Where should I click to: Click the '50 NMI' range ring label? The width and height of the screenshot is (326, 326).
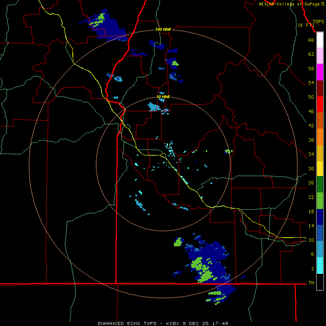163,97
